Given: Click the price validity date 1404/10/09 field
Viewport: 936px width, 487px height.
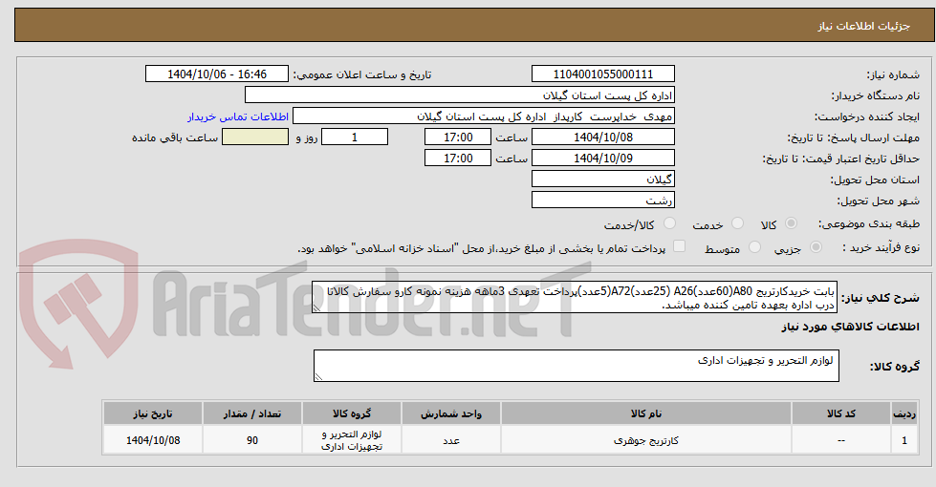Looking at the screenshot, I should (x=603, y=158).
